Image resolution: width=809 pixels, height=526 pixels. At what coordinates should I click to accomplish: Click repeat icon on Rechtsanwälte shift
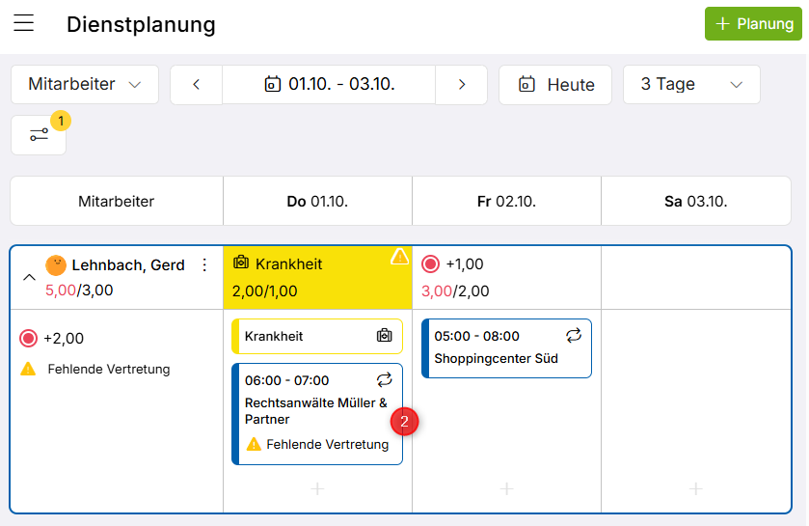coord(385,380)
